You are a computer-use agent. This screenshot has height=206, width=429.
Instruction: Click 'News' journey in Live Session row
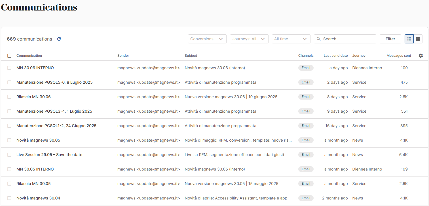358,155
